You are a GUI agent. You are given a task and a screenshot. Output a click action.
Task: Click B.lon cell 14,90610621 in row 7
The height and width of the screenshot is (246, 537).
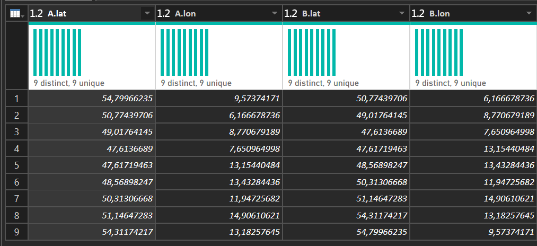473,199
